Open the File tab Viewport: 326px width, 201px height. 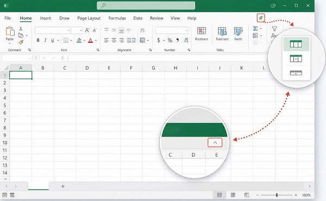[8, 18]
